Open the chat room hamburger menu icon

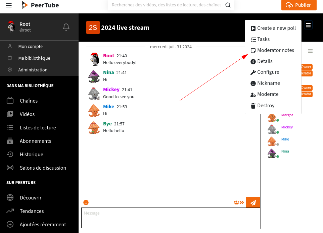(308, 25)
